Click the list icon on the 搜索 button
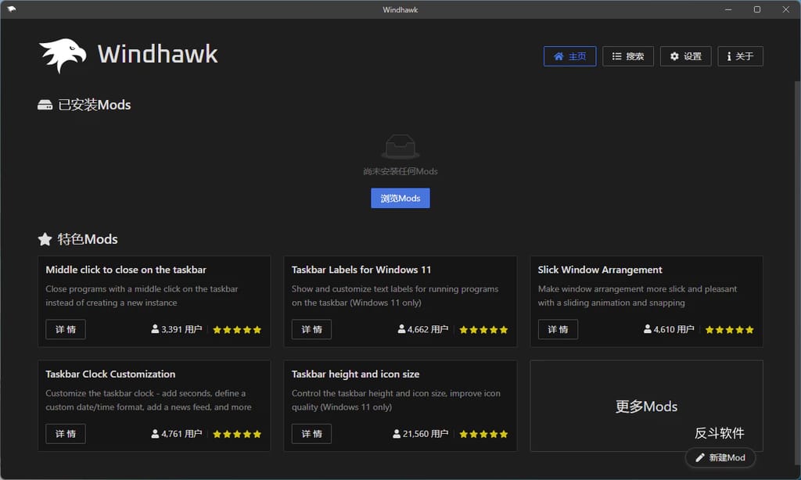The height and width of the screenshot is (480, 801). click(x=616, y=56)
